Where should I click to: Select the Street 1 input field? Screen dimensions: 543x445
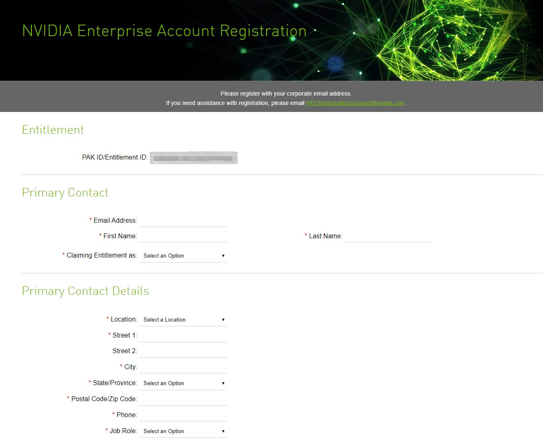coord(183,335)
